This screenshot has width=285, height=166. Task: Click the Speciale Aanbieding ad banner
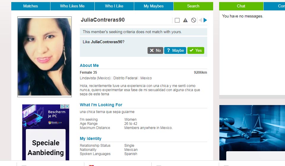tap(46, 147)
